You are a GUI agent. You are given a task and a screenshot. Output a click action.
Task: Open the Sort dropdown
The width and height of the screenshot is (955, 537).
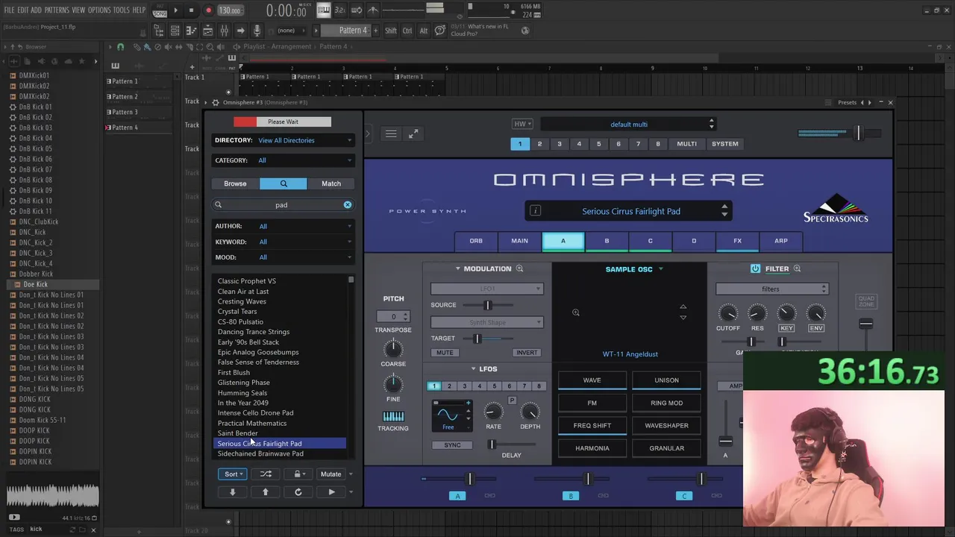coord(234,474)
